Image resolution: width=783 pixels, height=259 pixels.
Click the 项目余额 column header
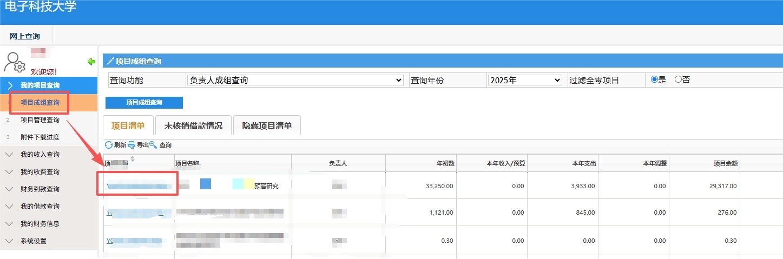pos(726,163)
